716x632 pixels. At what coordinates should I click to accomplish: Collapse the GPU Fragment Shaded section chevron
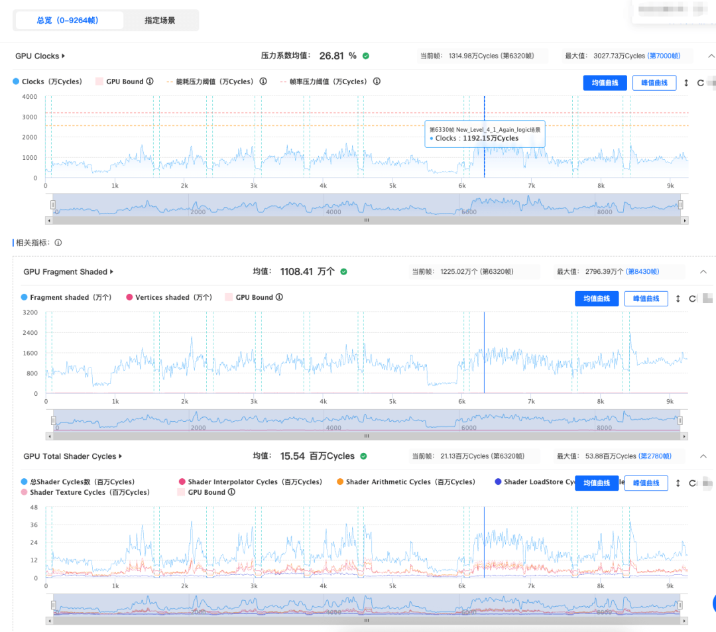[703, 272]
